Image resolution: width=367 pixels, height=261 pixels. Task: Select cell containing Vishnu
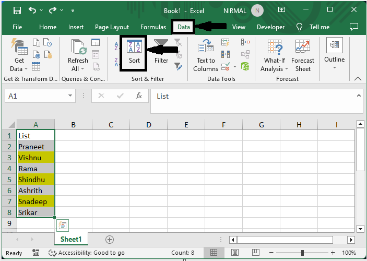pos(35,158)
